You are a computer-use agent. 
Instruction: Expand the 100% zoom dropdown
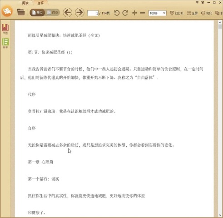coord(164,13)
